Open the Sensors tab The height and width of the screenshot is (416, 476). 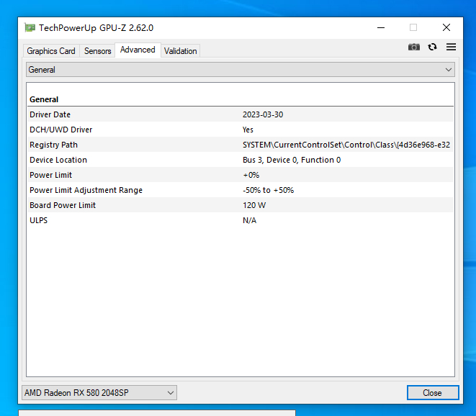(x=97, y=51)
